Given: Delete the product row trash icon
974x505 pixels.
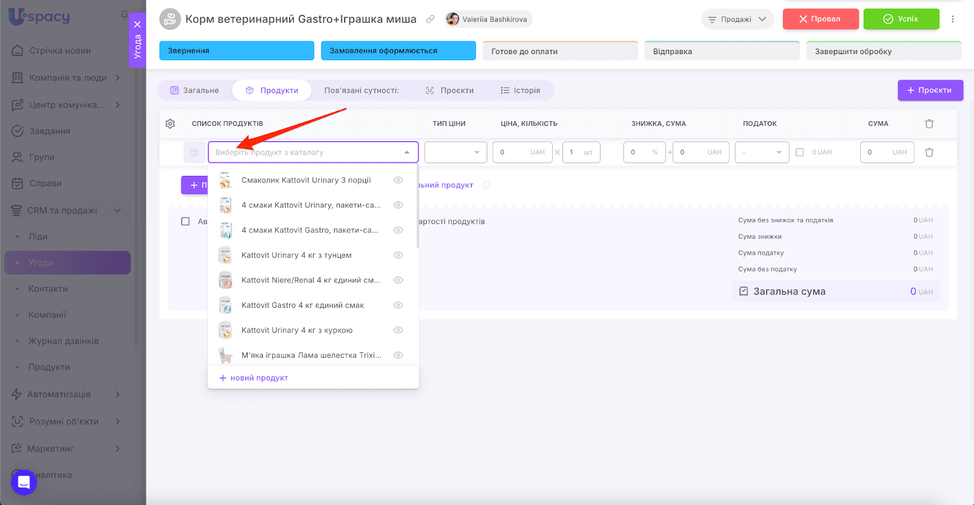Looking at the screenshot, I should (930, 152).
